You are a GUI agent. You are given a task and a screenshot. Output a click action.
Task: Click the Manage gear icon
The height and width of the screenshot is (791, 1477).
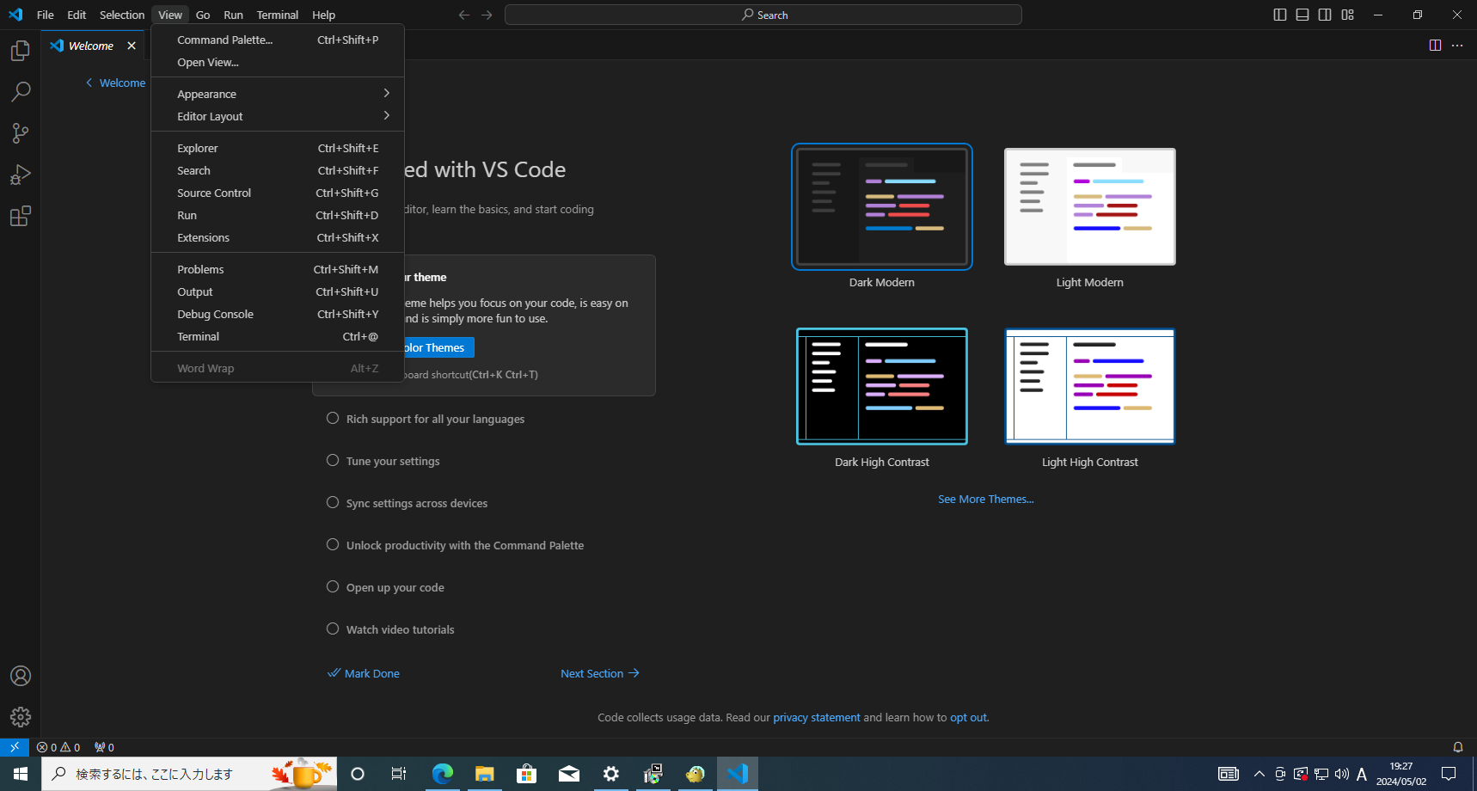click(20, 716)
